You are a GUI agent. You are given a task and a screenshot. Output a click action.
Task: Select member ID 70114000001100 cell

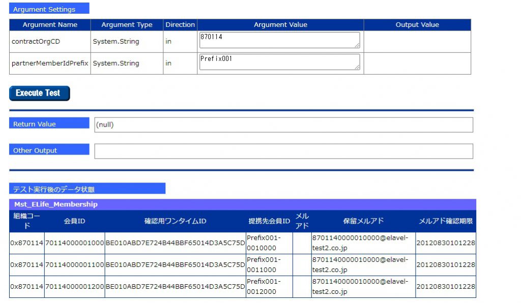pyautogui.click(x=74, y=265)
